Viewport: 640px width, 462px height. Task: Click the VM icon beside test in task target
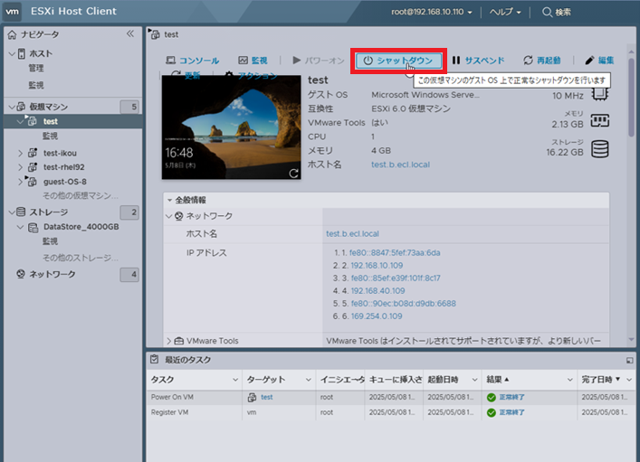(252, 397)
